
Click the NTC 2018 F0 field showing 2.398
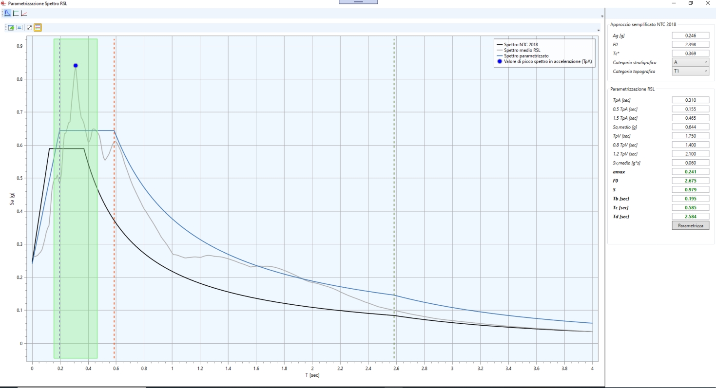[x=691, y=44]
